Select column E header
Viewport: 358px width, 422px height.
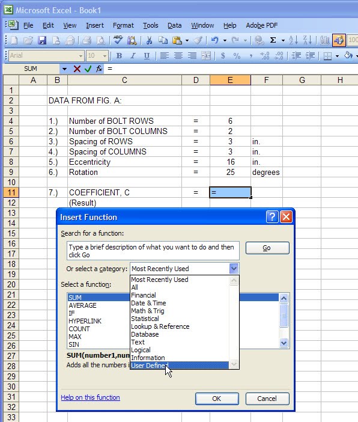click(230, 80)
